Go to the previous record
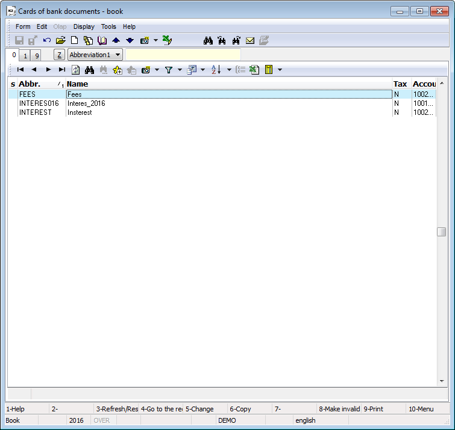455x430 pixels. (x=34, y=70)
